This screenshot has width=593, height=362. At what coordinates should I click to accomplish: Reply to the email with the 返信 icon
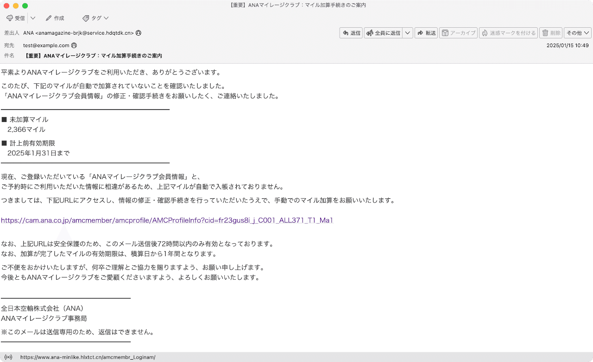pyautogui.click(x=351, y=33)
